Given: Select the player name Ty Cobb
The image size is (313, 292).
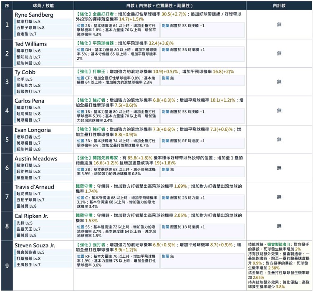Looking at the screenshot, I should pos(25,72).
